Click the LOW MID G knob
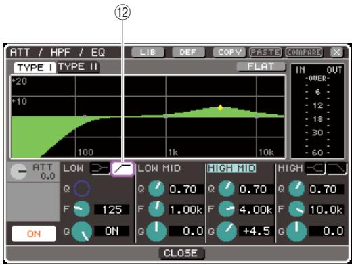This screenshot has height=265, width=354. click(x=156, y=232)
